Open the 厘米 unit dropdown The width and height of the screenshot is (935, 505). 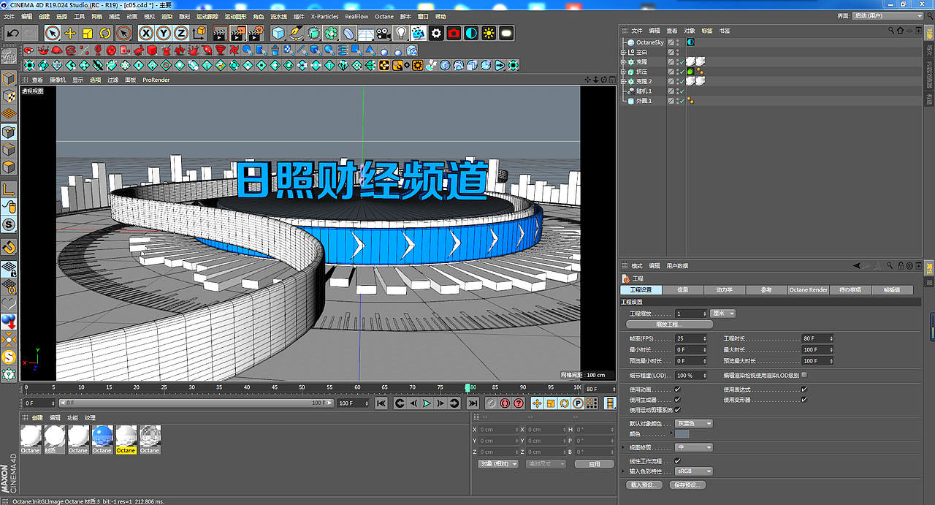click(x=723, y=314)
